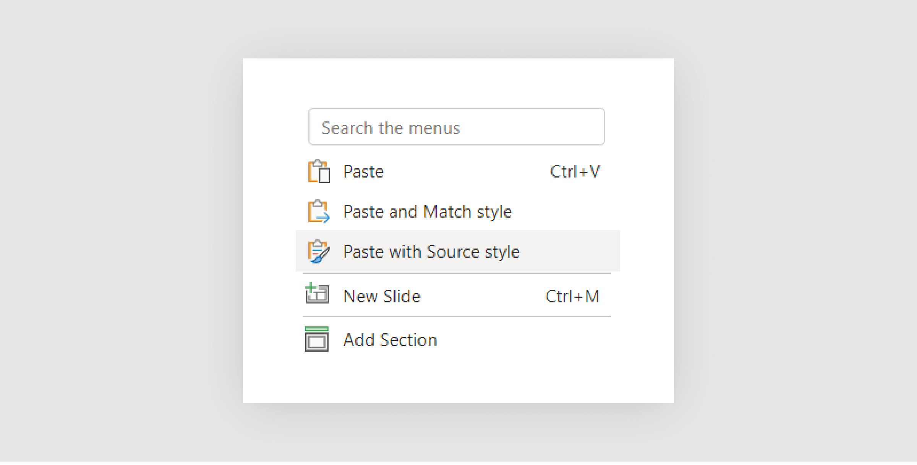Image resolution: width=917 pixels, height=465 pixels.
Task: Click the Paste and Match style icon
Action: [319, 212]
